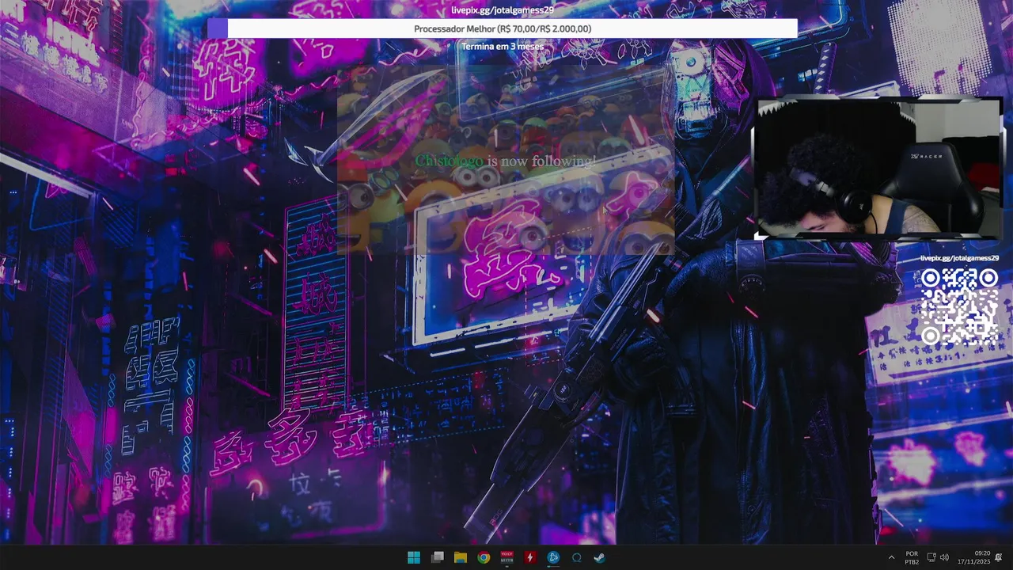Open Task View on the taskbar
The image size is (1013, 570).
pyautogui.click(x=437, y=557)
